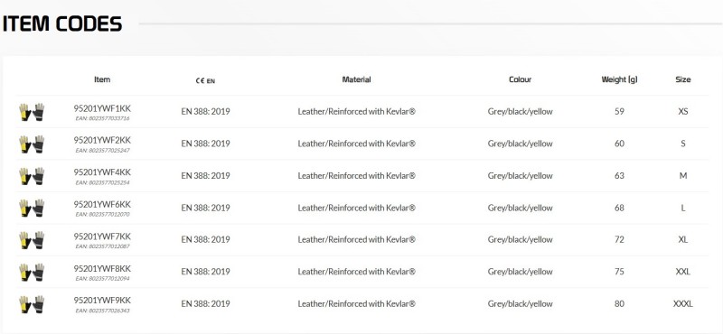The width and height of the screenshot is (723, 334).
Task: Click the weight value 72
Action: tap(619, 239)
